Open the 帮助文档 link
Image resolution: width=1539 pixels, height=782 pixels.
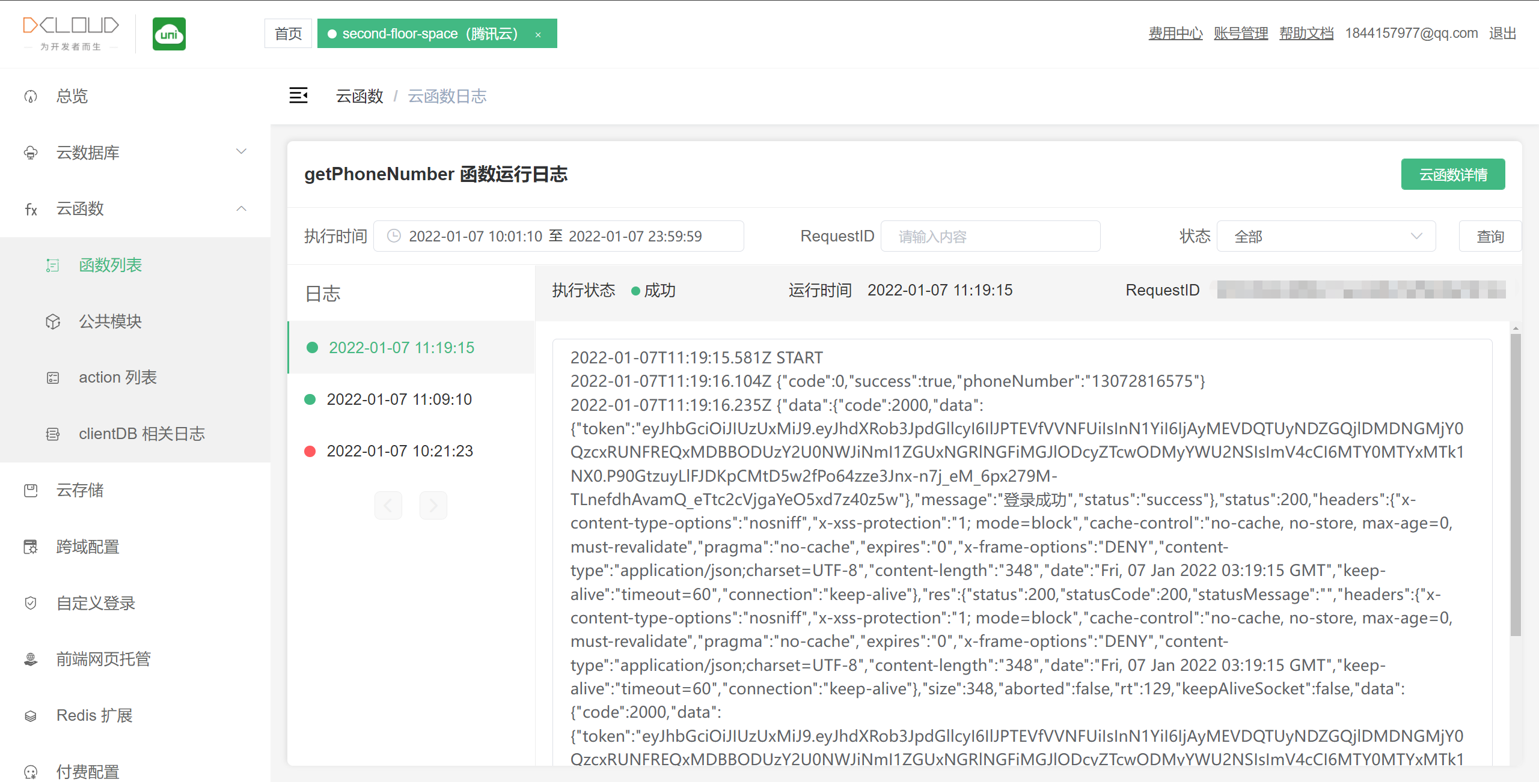tap(1306, 34)
